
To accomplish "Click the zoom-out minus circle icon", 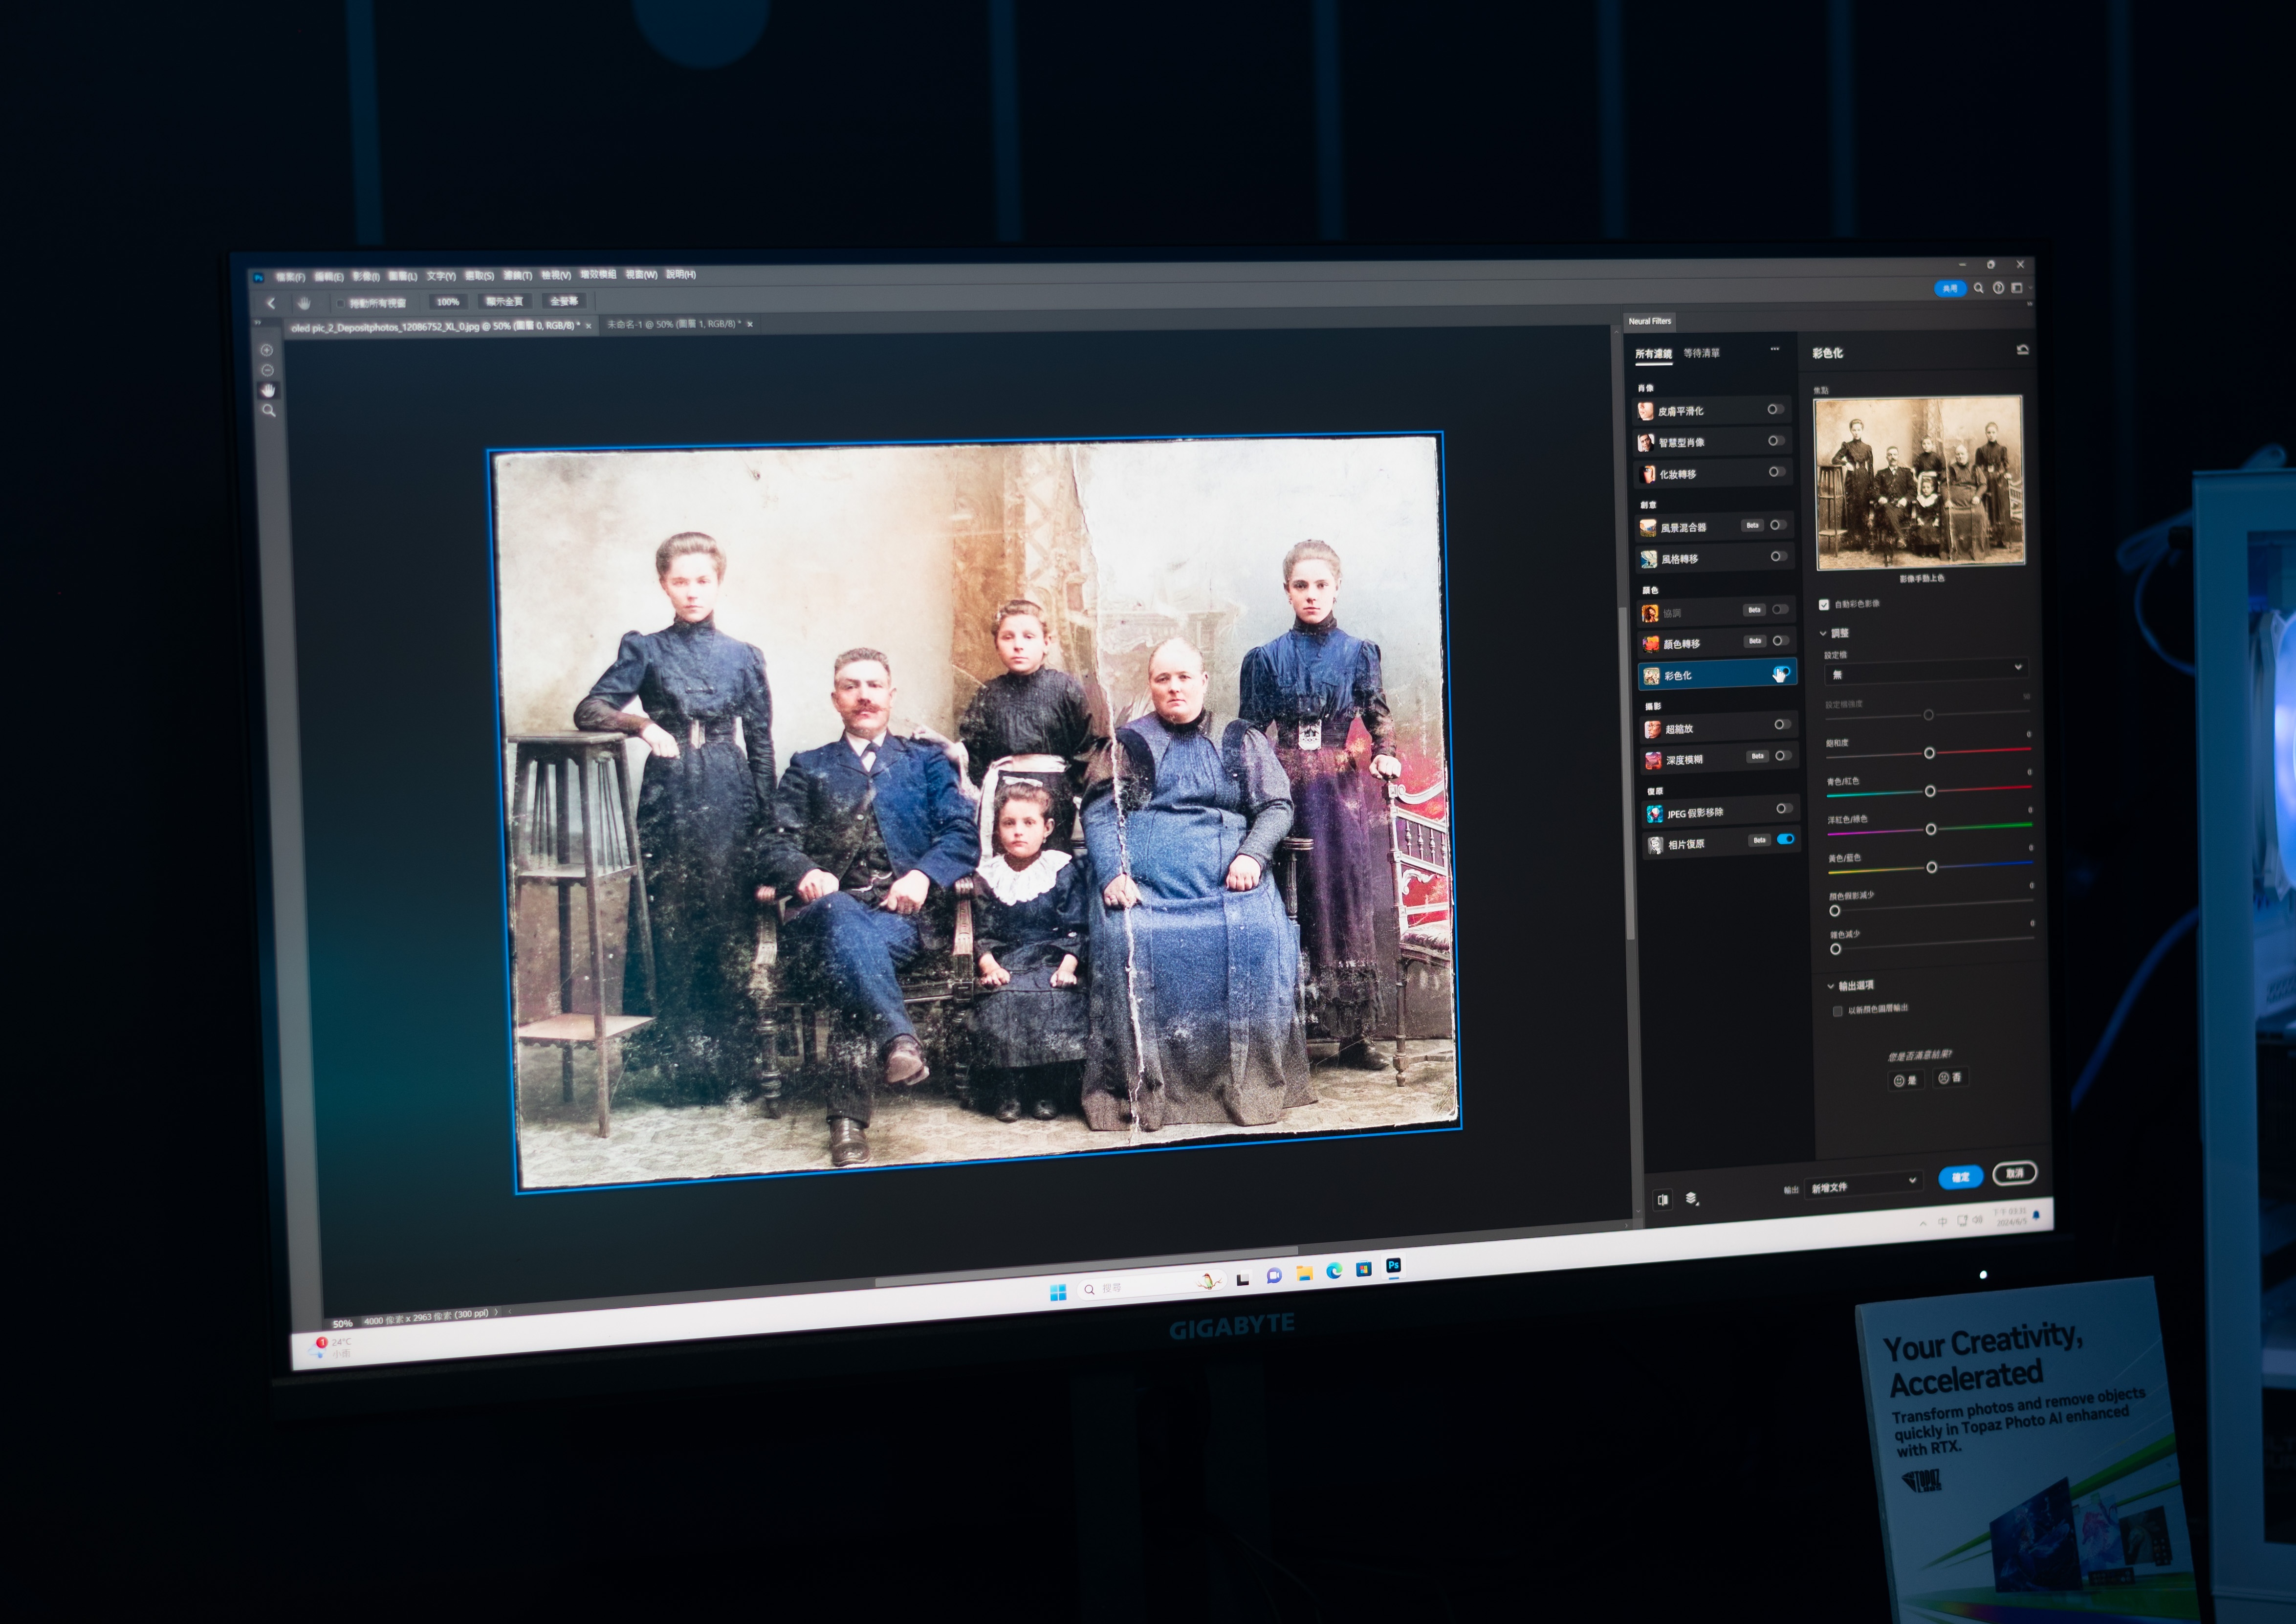I will pos(267,370).
